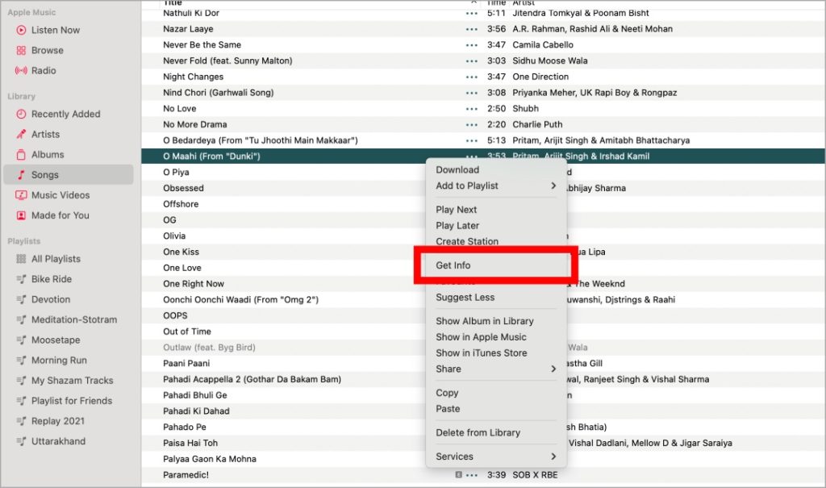The image size is (826, 488).
Task: Select the Paisa Hai Toh song title
Action: 190,443
